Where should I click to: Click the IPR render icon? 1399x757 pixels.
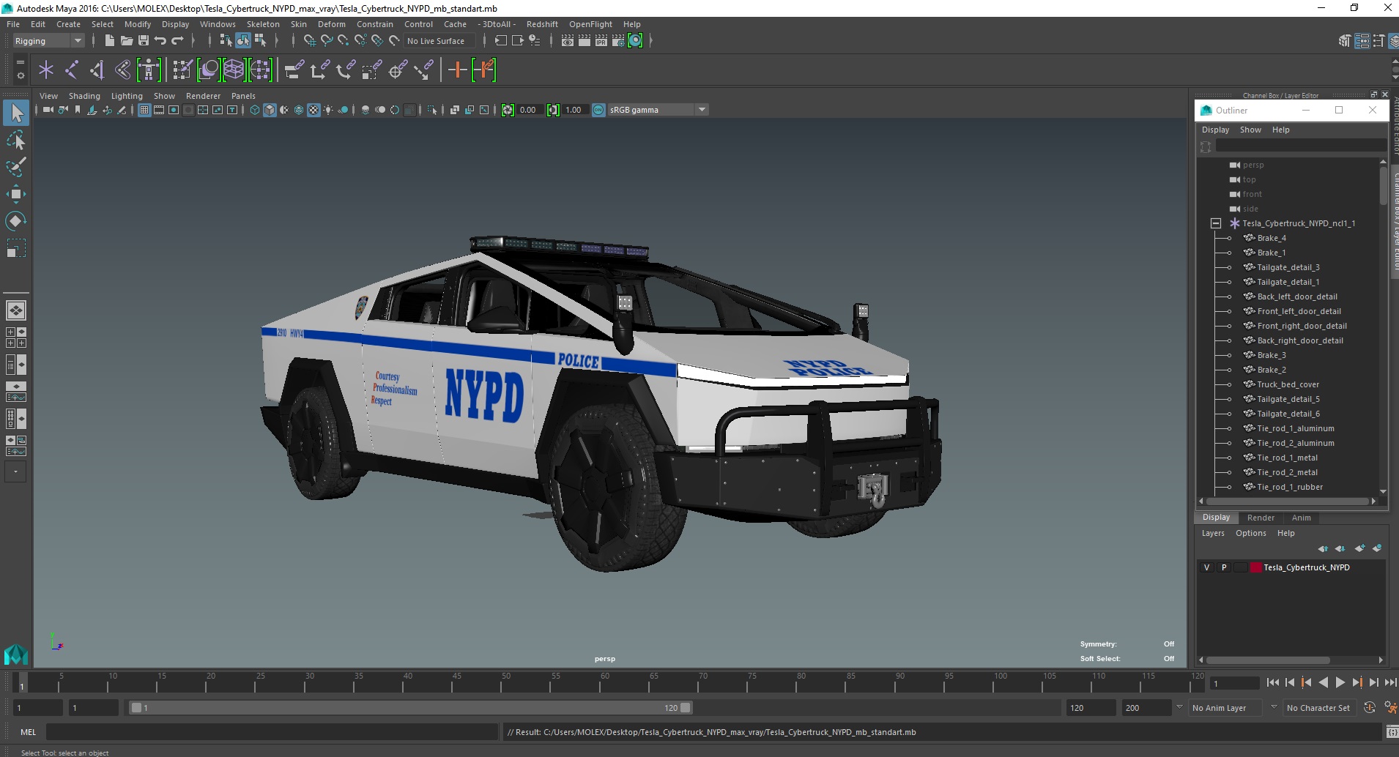(x=601, y=41)
